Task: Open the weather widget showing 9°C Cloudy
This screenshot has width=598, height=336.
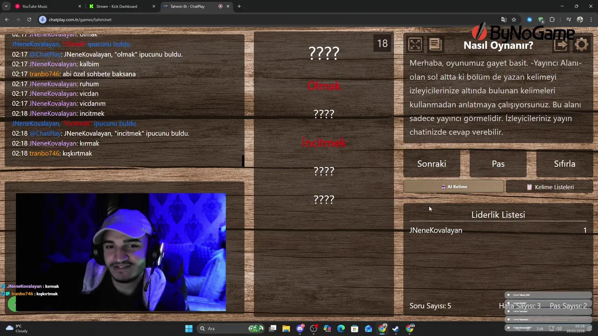Action: point(16,329)
